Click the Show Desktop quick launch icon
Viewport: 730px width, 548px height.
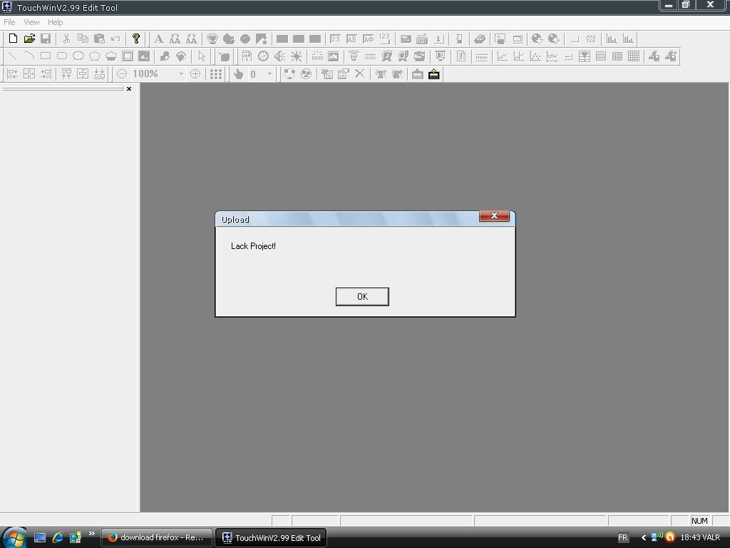click(40, 537)
